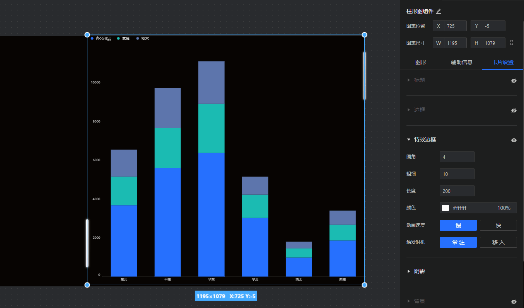This screenshot has height=308, width=524.
Task: Click the edit pencil icon beside 柱形图组件
Action: tap(439, 12)
